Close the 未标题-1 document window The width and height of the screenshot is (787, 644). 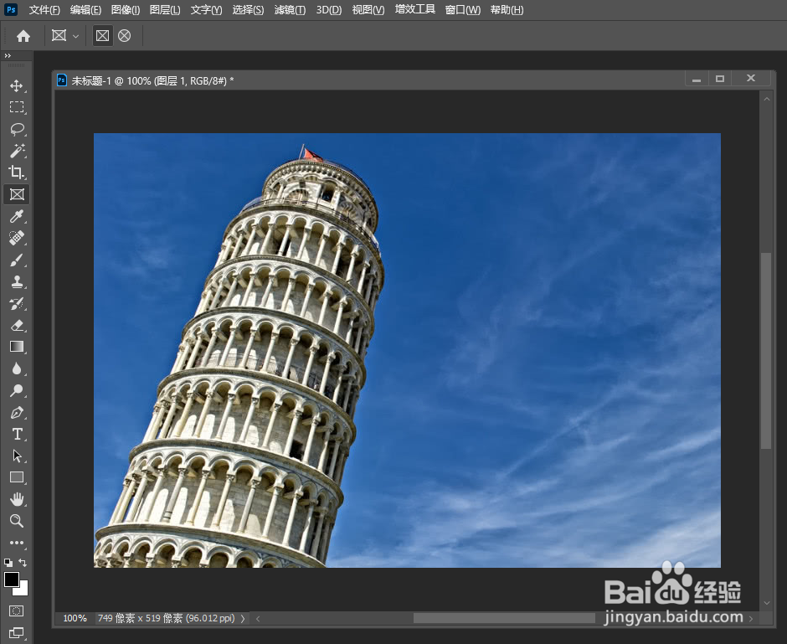pyautogui.click(x=751, y=79)
